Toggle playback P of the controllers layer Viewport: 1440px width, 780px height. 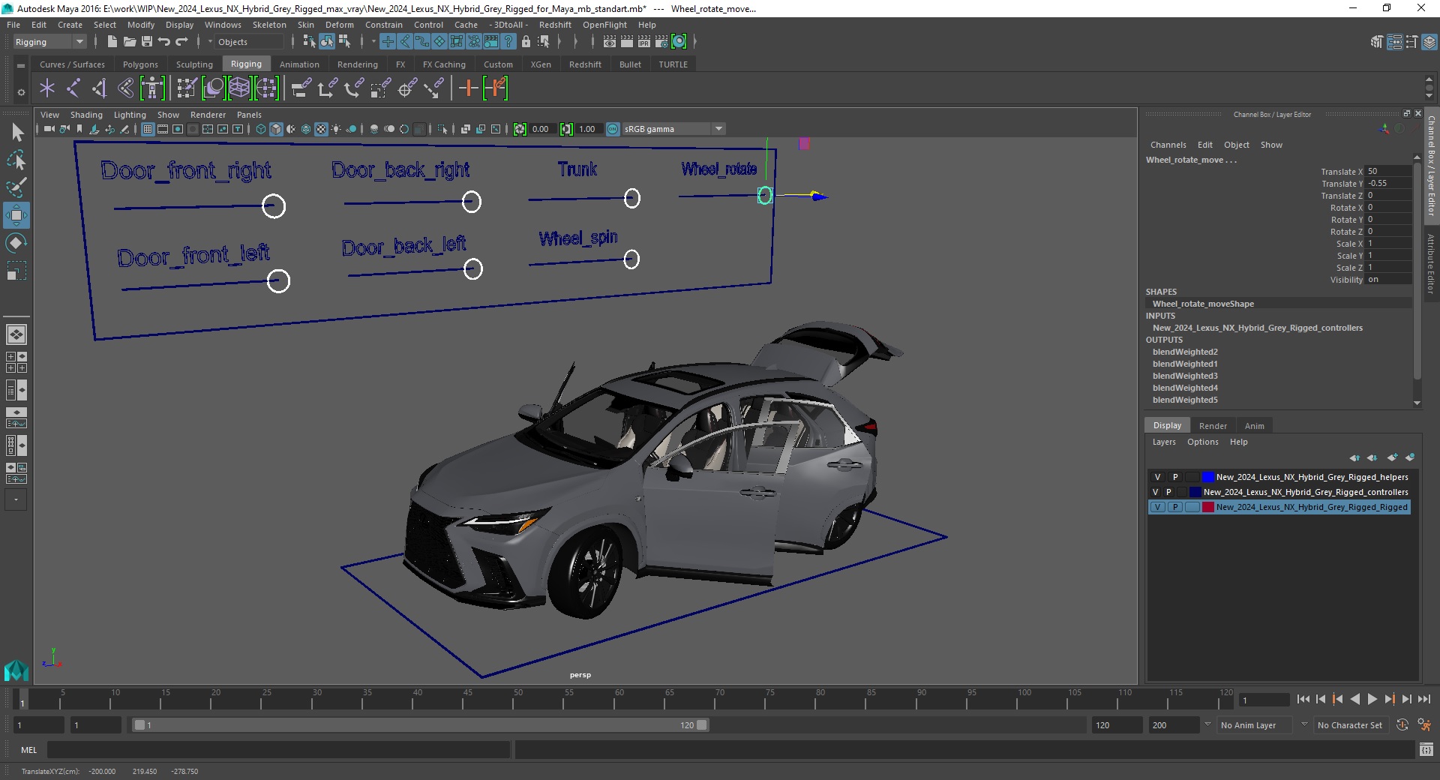(x=1168, y=492)
